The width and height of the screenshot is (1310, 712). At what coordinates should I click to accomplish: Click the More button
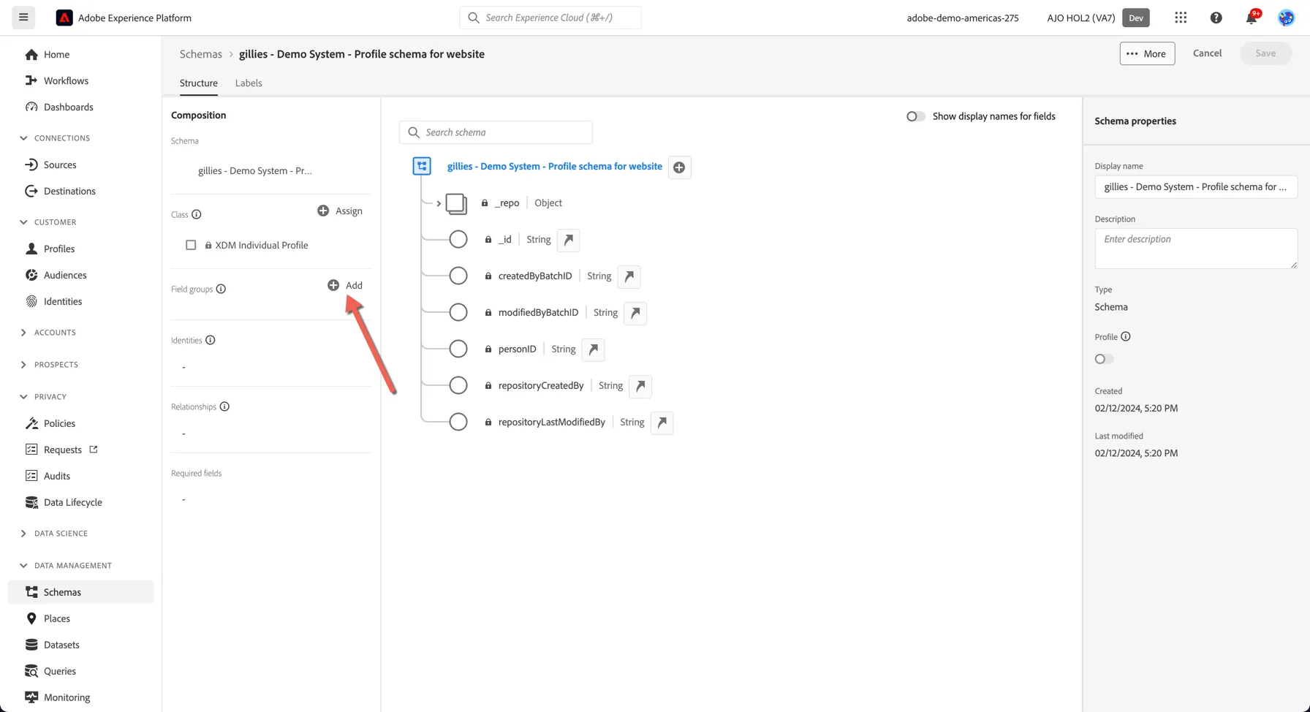point(1147,53)
